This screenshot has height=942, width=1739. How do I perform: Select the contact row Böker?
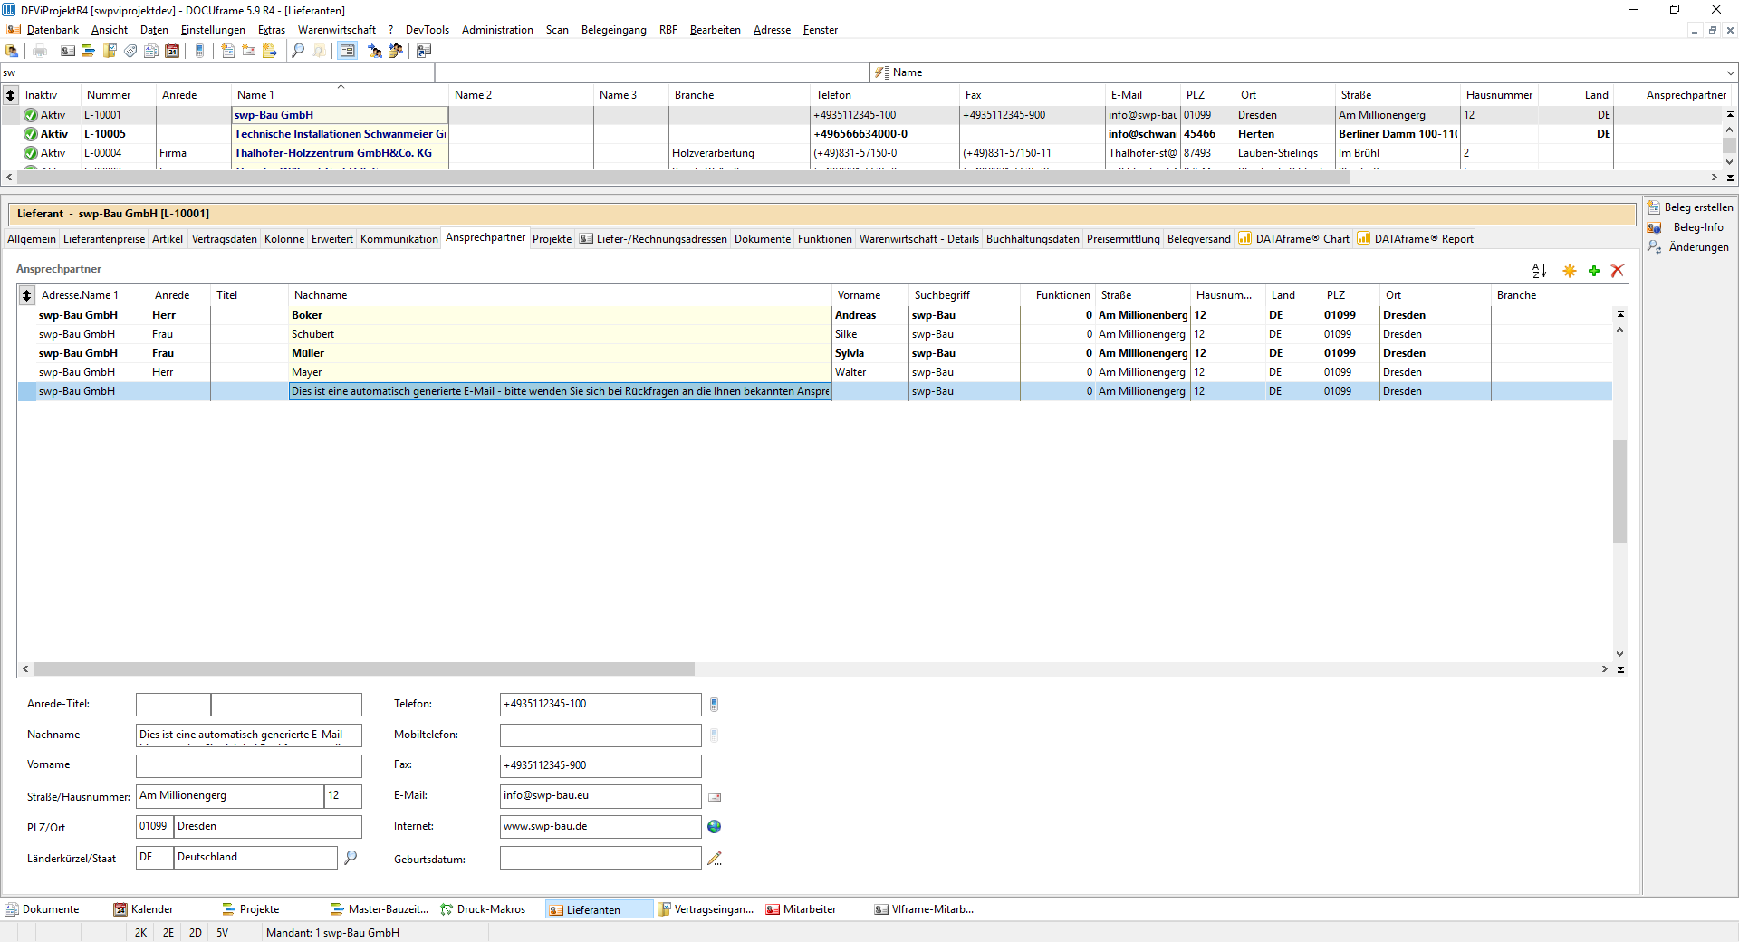coord(815,315)
